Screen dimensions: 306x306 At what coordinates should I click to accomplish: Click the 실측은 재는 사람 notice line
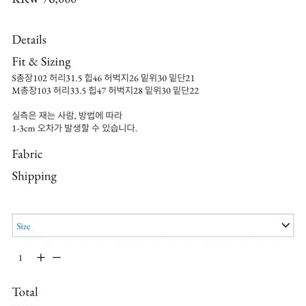67,116
